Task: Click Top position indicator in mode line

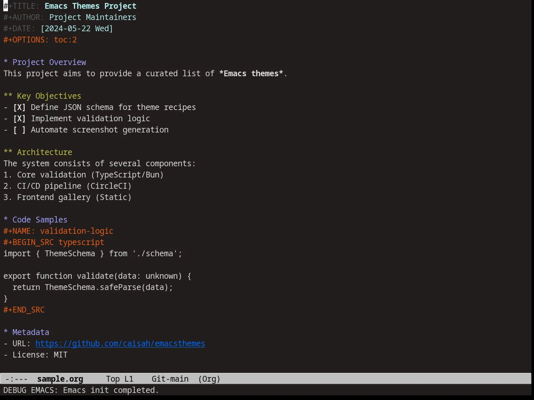Action: click(113, 379)
